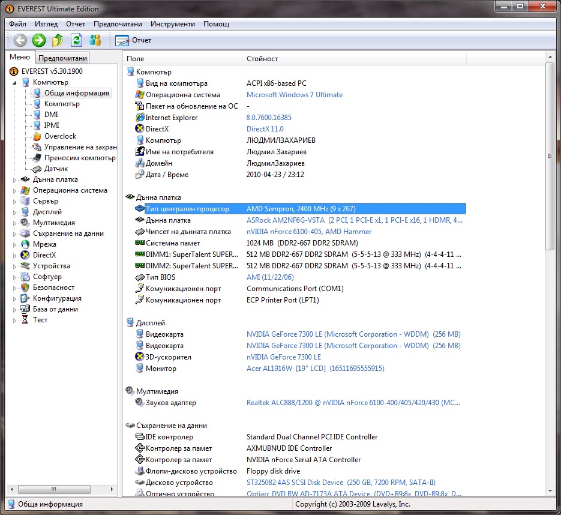
Task: Click the Конфигурация tree icon
Action: (x=25, y=298)
